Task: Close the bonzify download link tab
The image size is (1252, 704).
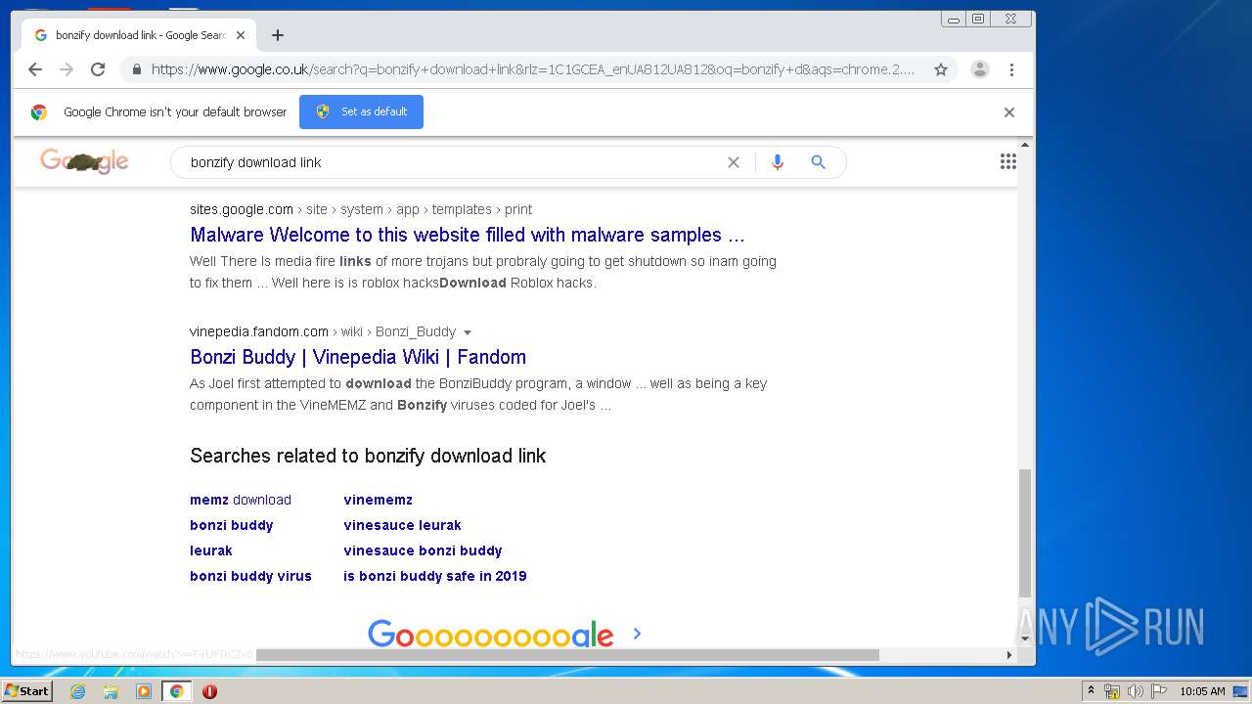Action: point(241,35)
